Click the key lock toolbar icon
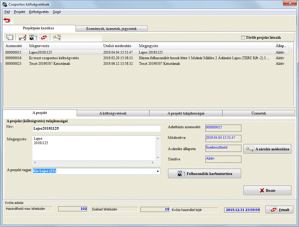This screenshot has height=227, width=299. point(57,38)
